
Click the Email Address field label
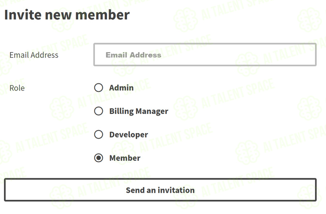coord(34,55)
